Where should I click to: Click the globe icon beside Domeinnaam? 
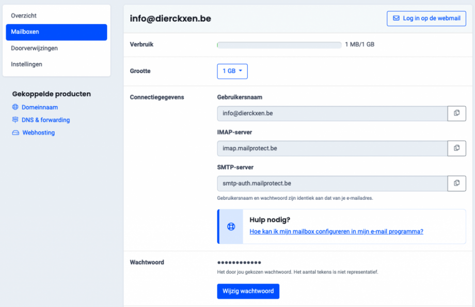click(15, 107)
